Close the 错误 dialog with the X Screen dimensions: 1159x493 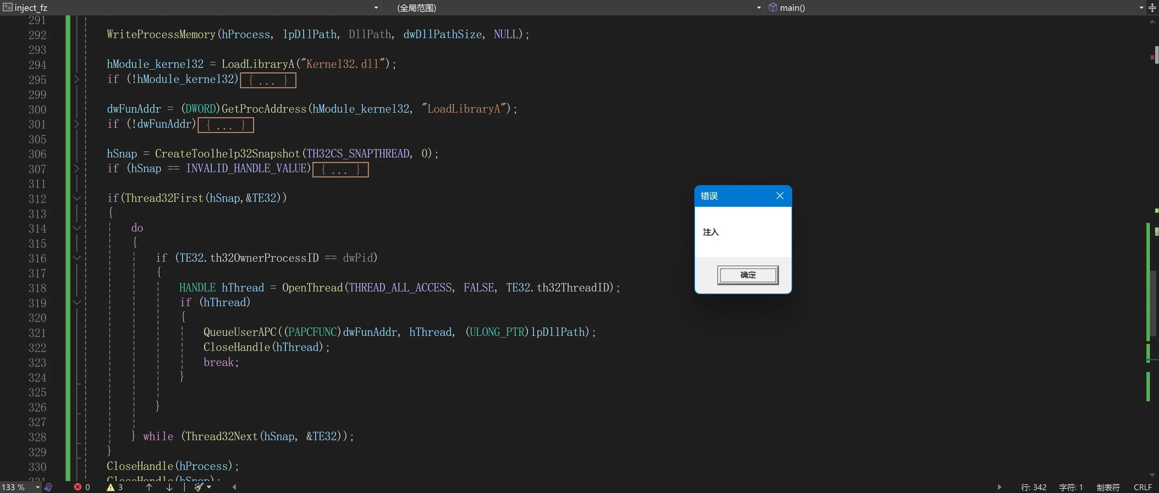click(780, 196)
